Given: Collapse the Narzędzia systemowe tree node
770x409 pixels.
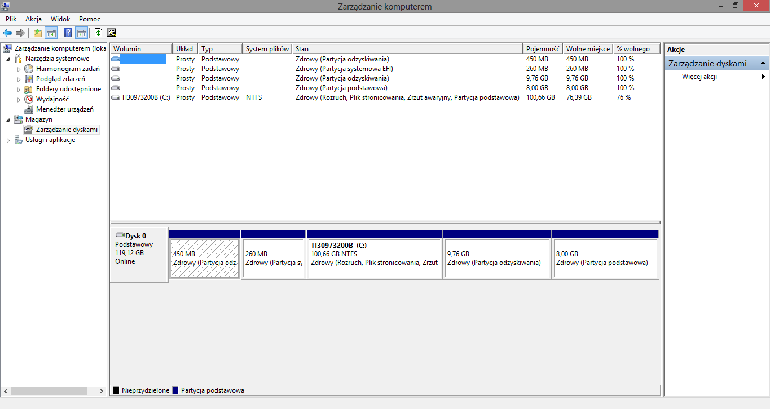Looking at the screenshot, I should (8, 59).
